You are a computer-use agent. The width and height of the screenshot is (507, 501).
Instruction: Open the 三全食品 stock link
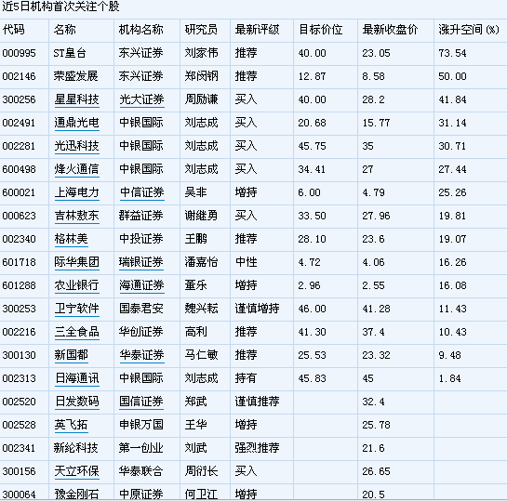77,332
